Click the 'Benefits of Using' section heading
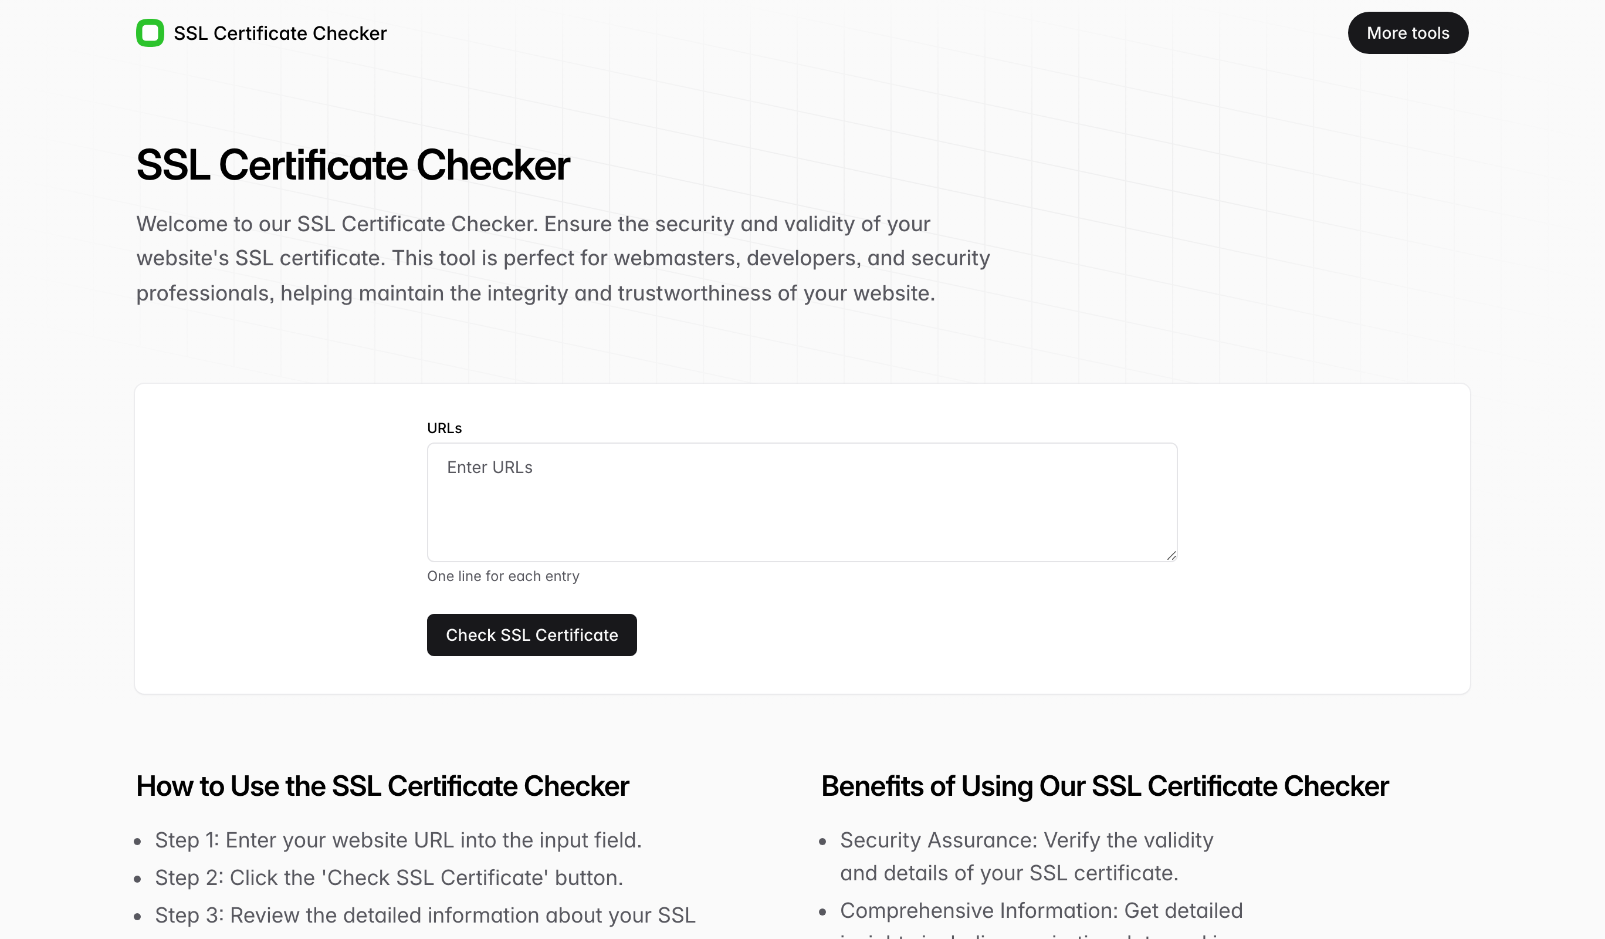Screen dimensions: 1605x939 (x=1105, y=786)
